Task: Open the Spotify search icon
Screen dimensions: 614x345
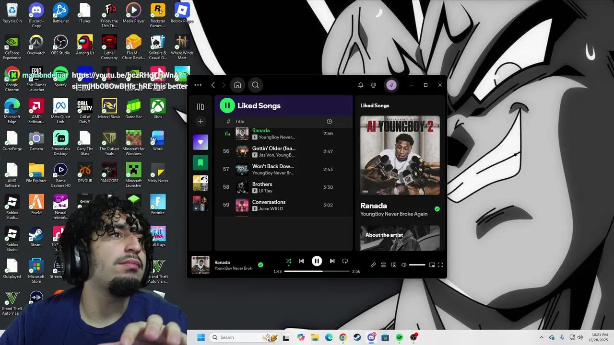Action: (x=255, y=85)
